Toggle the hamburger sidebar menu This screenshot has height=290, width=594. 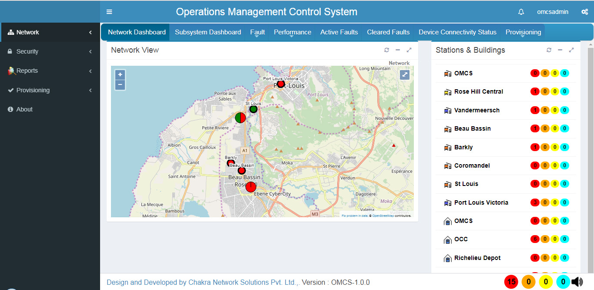109,12
